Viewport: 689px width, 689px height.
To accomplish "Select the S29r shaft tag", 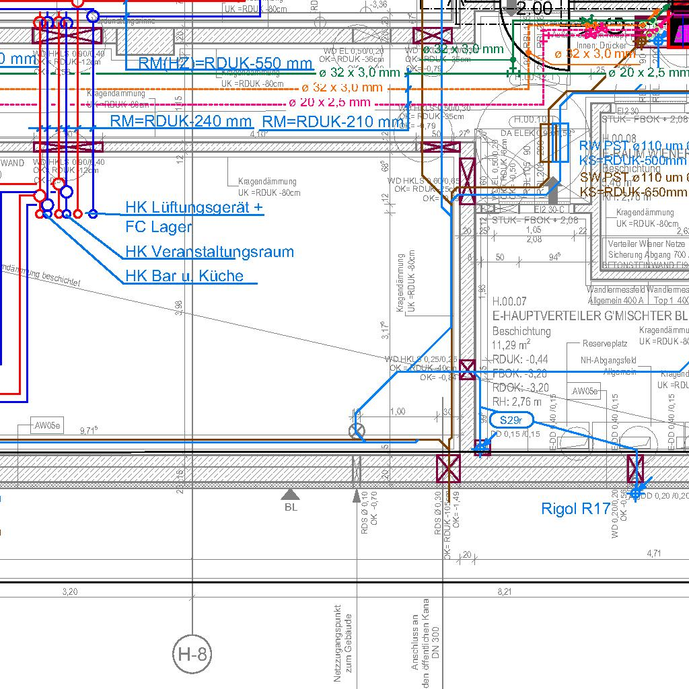I will point(511,421).
